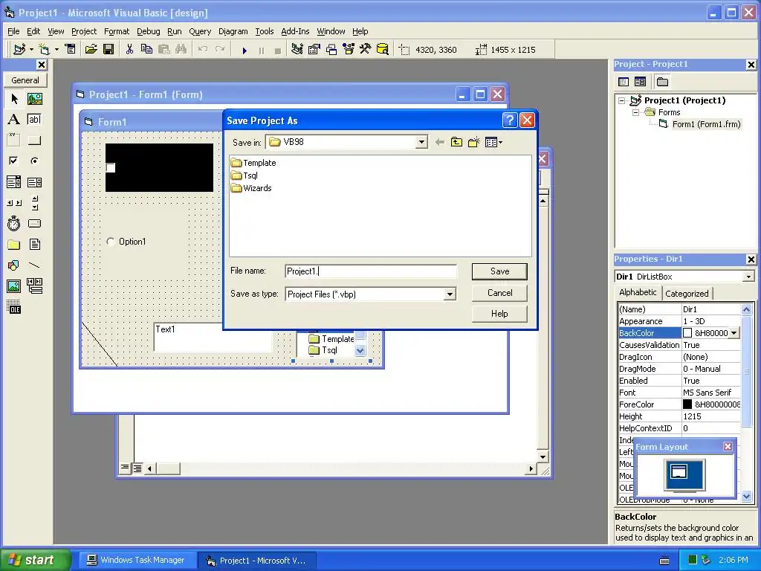The width and height of the screenshot is (761, 571).
Task: Click the form thumbnail in Form Layout
Action: tap(679, 471)
